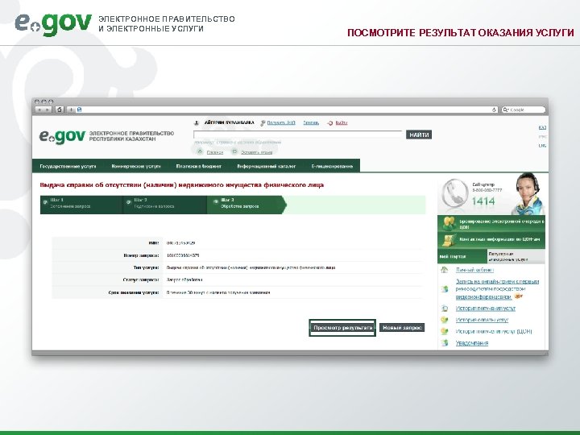580x435 pixels.
Task: Open the Оставить отзыв link
Action: click(257, 152)
